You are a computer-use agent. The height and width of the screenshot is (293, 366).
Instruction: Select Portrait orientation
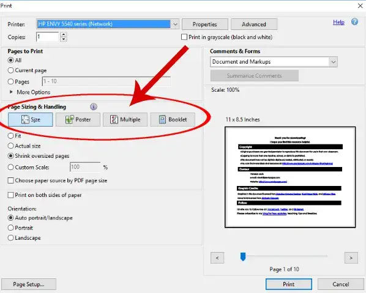pyautogui.click(x=10, y=228)
